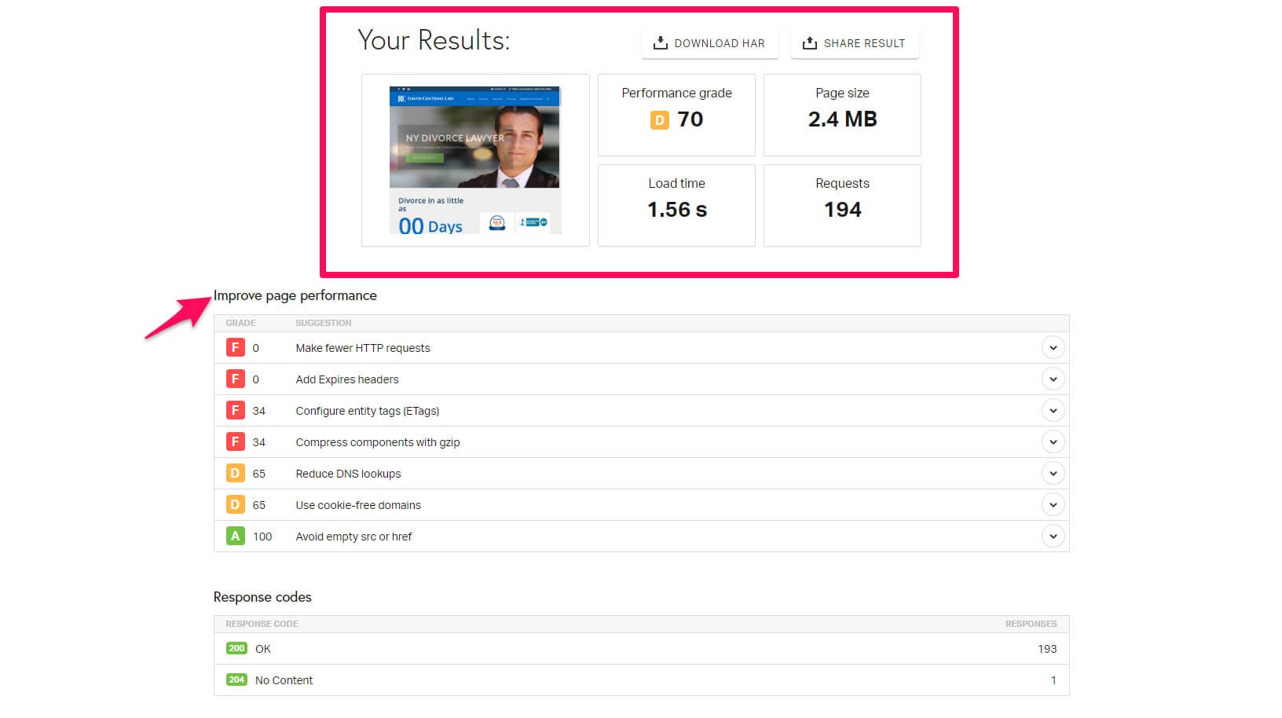Viewport: 1282px width, 718px height.
Task: Open the NY Divorce Lawyer site preview thumbnail
Action: tap(474, 159)
